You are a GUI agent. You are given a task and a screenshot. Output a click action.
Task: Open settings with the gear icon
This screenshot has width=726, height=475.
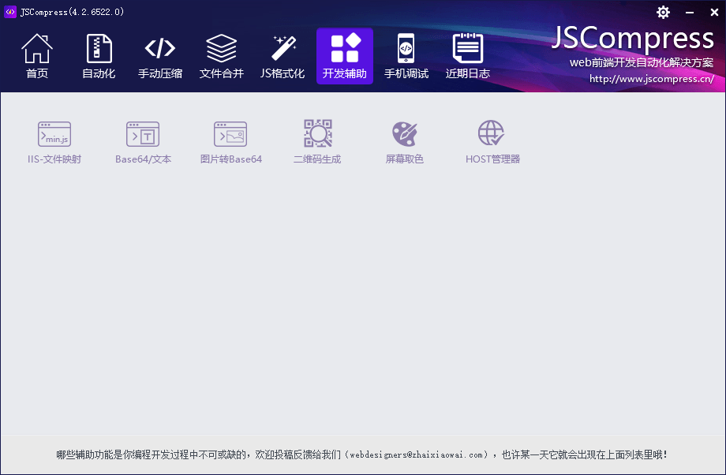(663, 12)
